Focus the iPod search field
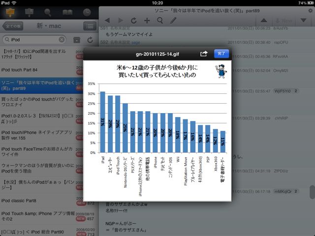The height and width of the screenshot is (236, 315). (x=34, y=40)
